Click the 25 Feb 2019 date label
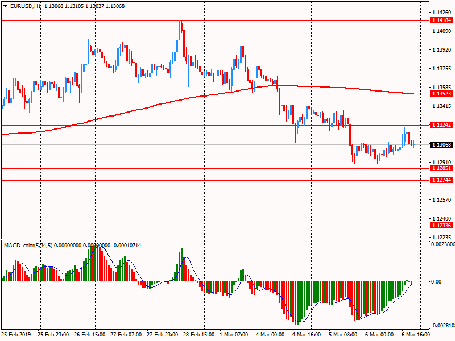 [x=17, y=335]
